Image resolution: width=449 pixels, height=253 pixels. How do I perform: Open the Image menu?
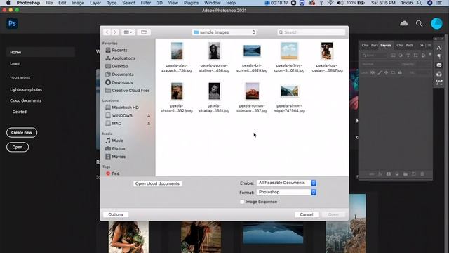click(78, 3)
